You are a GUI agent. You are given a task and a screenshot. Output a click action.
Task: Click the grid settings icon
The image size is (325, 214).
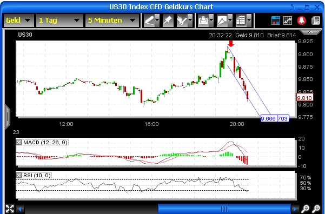pos(241,21)
